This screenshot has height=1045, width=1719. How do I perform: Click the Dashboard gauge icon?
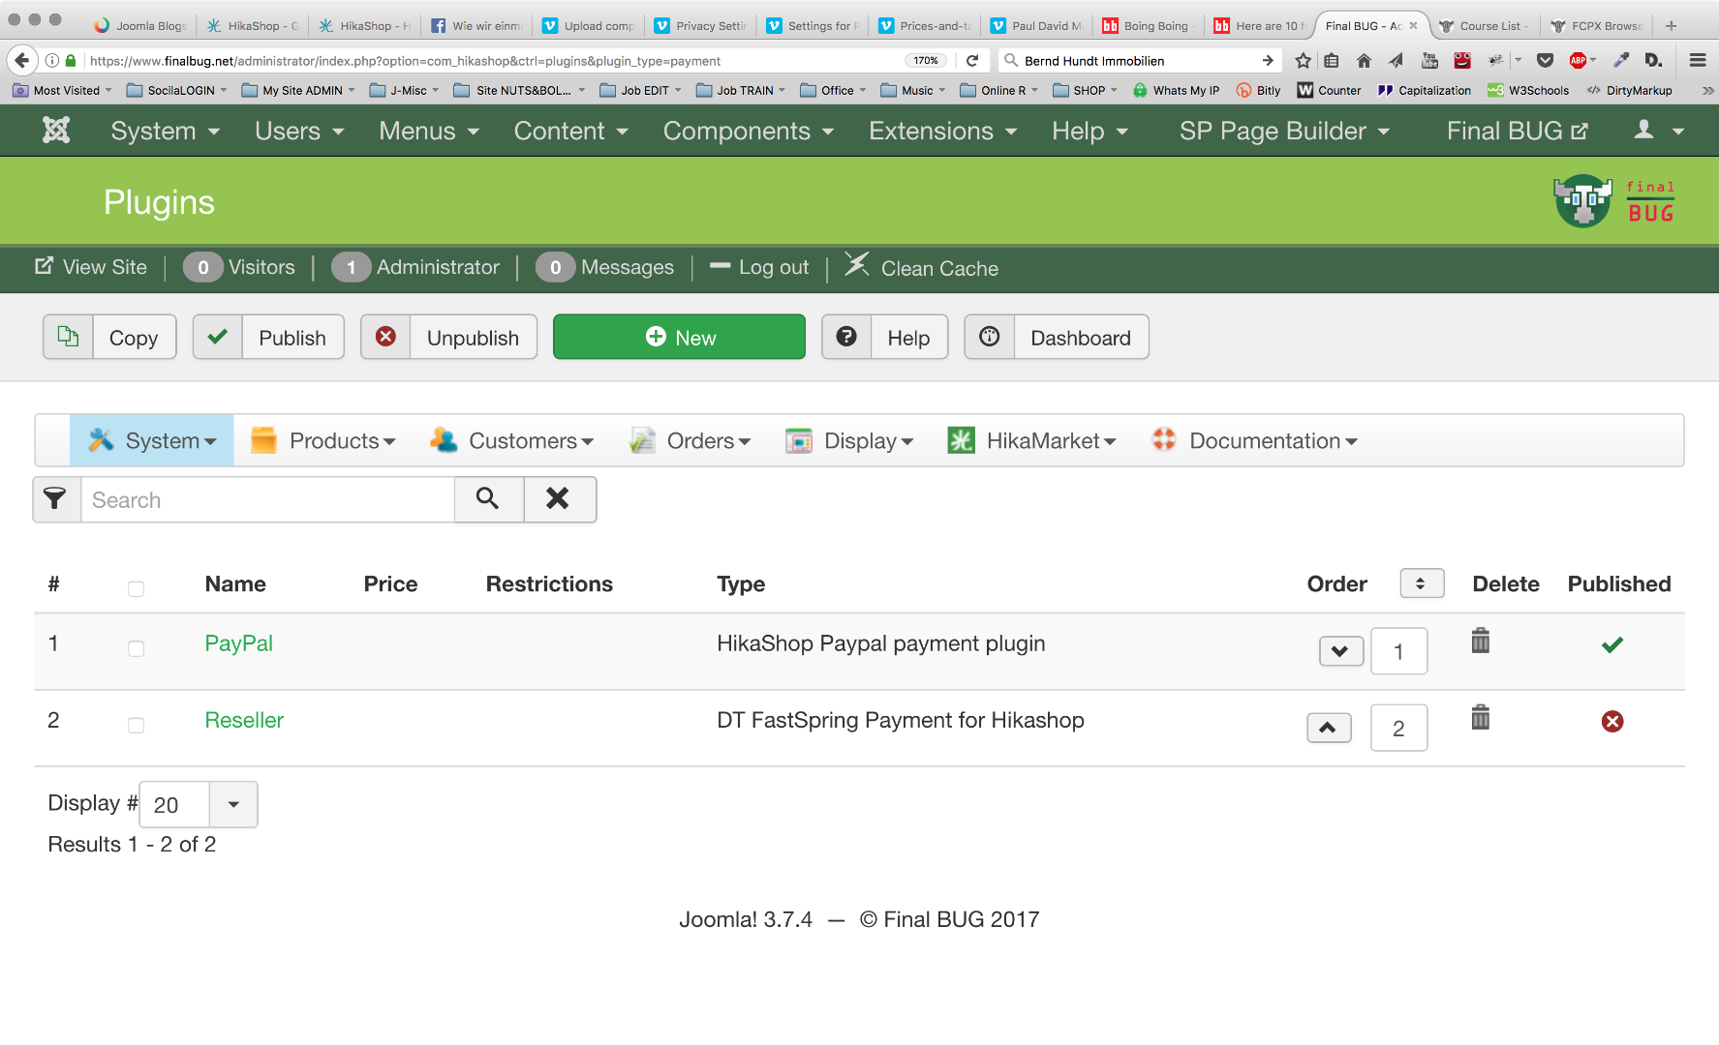point(989,337)
